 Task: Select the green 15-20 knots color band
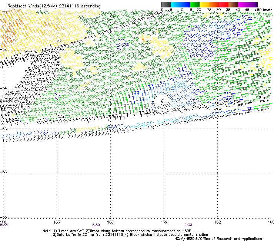click(x=195, y=4)
